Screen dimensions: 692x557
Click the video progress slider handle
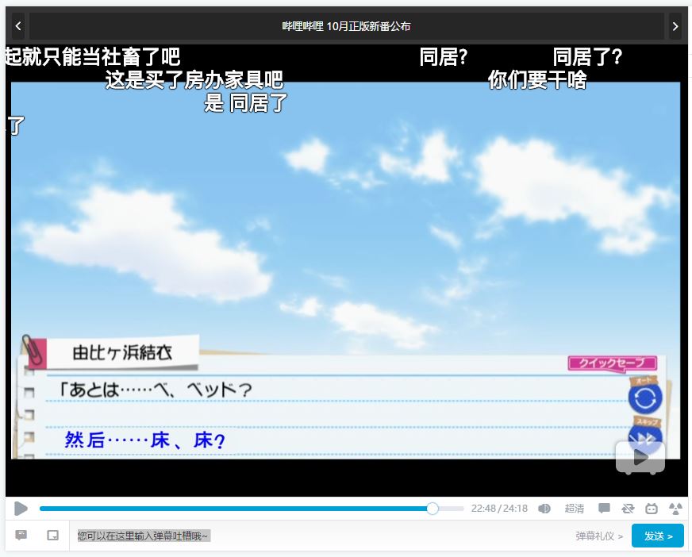coord(432,509)
